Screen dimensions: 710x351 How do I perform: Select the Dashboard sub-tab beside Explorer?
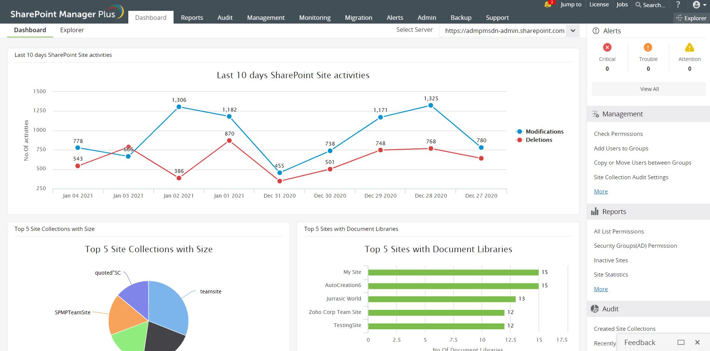30,30
